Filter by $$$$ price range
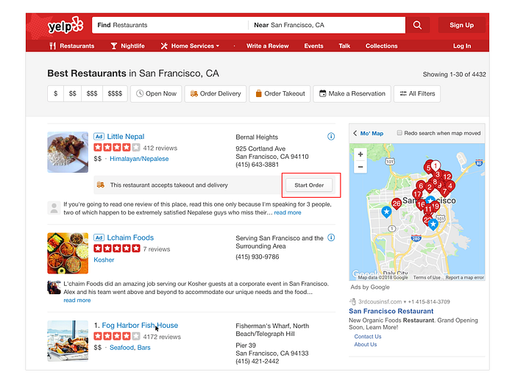 point(115,94)
